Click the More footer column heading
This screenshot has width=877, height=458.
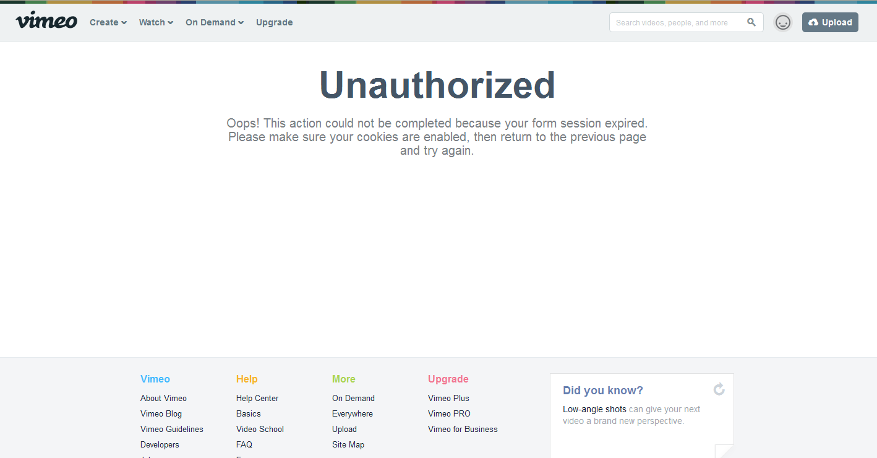(x=344, y=379)
